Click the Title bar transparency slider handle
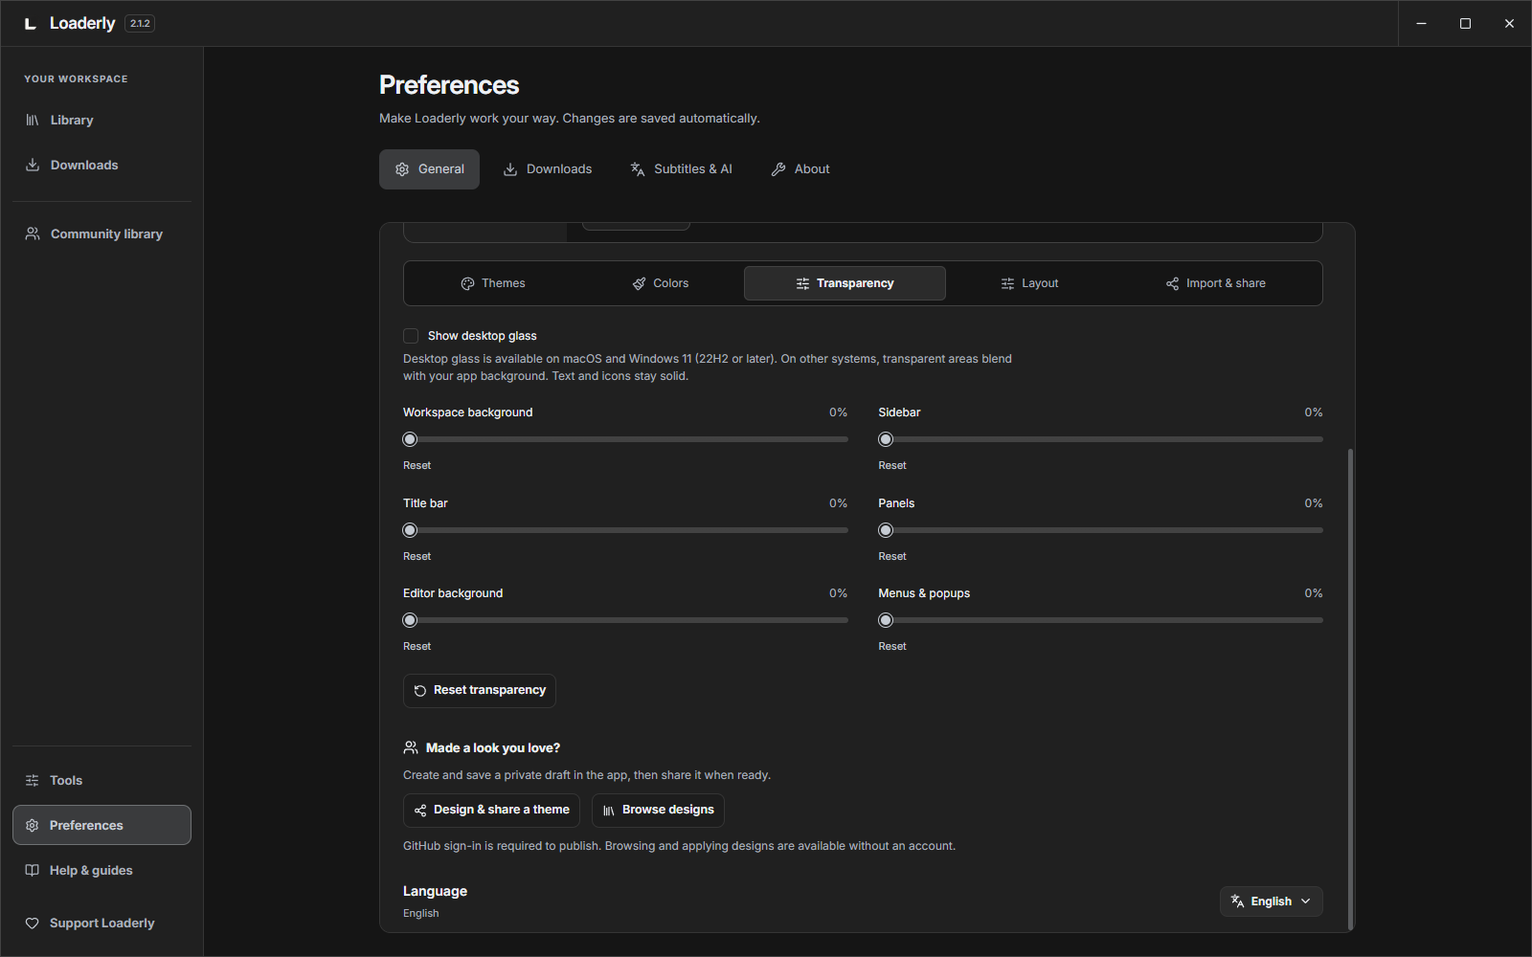The width and height of the screenshot is (1532, 957). pyautogui.click(x=410, y=530)
